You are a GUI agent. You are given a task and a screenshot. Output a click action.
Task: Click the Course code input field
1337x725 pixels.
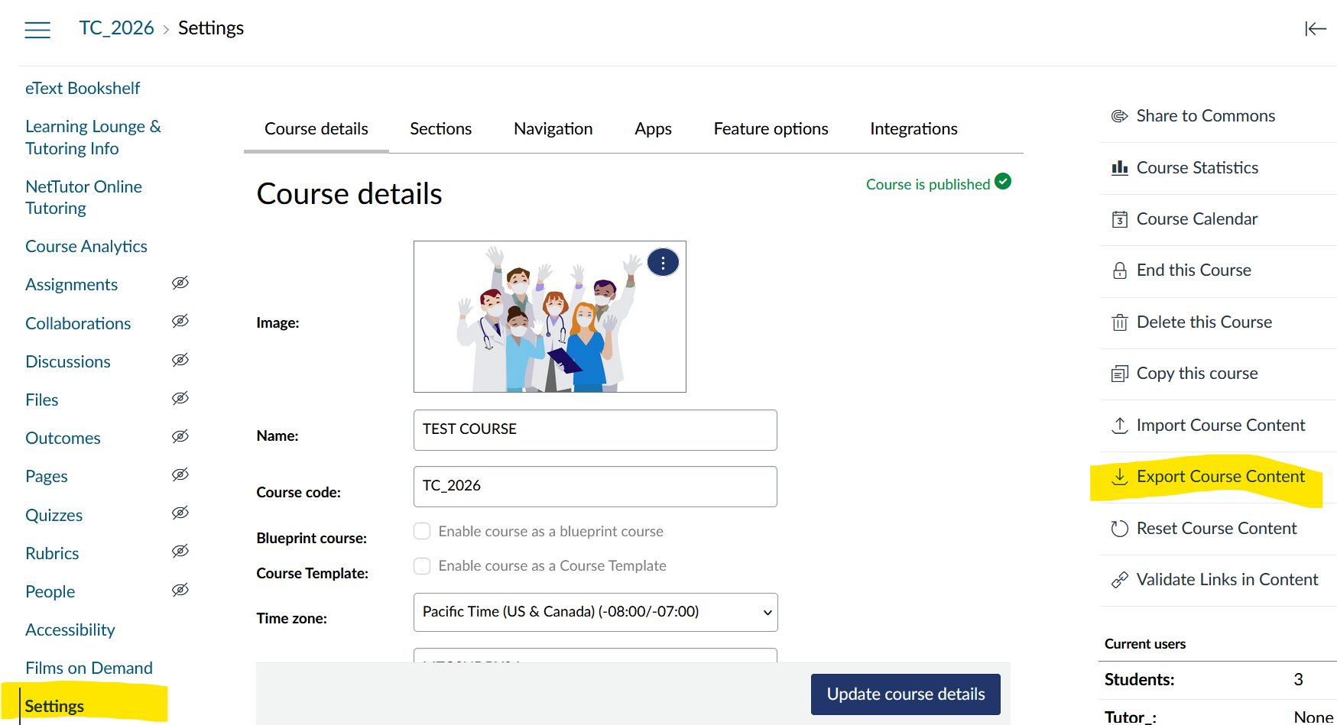point(595,487)
